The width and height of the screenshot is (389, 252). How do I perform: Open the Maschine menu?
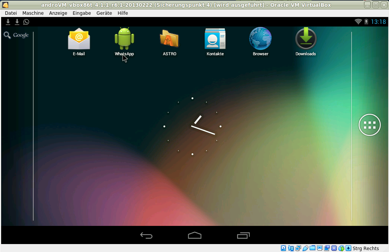(33, 13)
